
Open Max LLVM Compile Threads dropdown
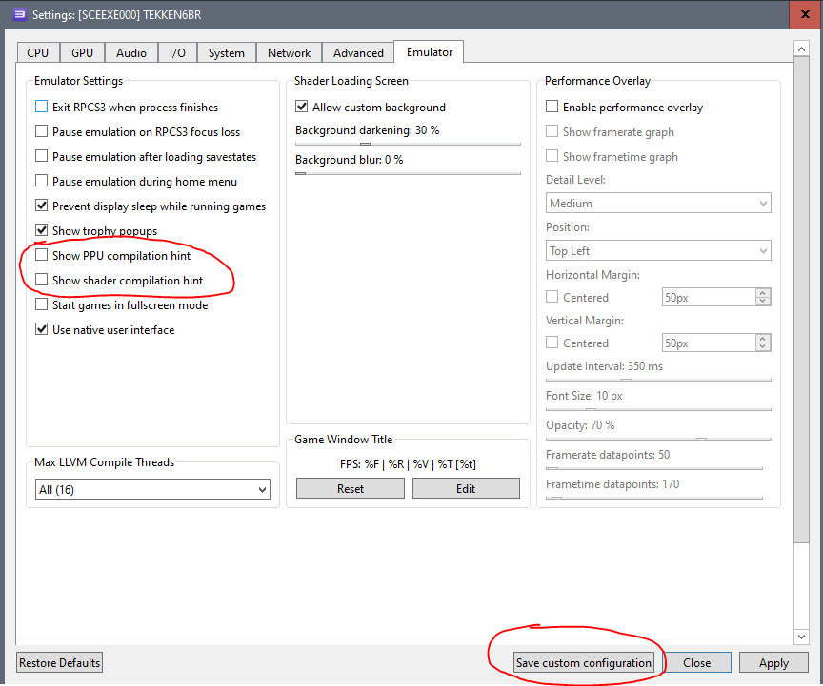click(152, 490)
